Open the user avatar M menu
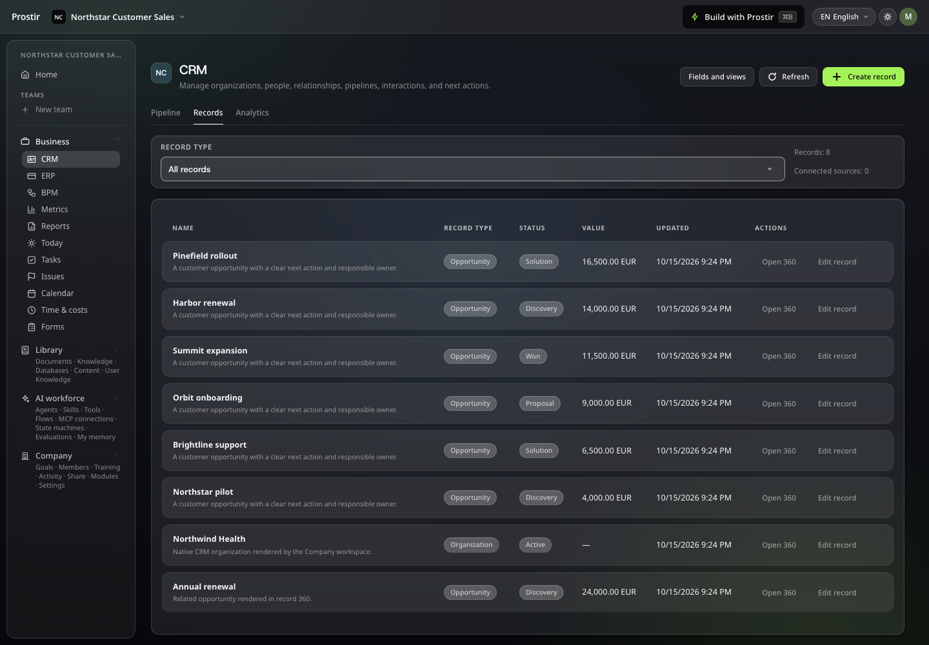 coord(908,17)
